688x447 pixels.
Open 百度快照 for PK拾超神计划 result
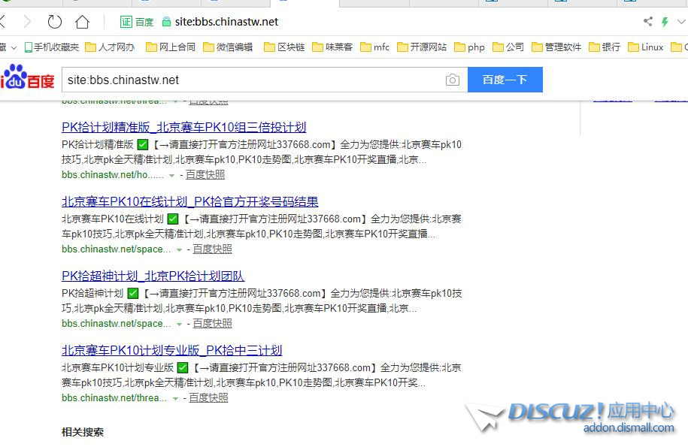pyautogui.click(x=212, y=324)
